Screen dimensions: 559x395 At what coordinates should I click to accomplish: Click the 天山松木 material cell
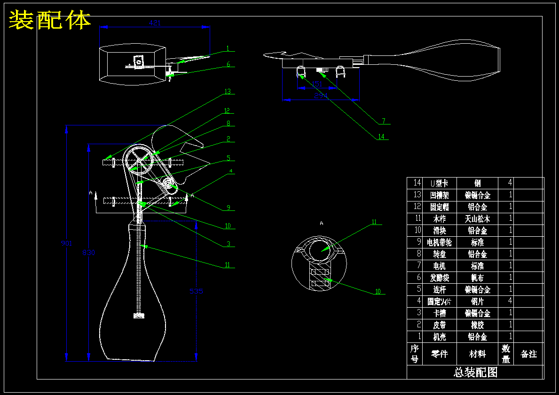point(477,219)
